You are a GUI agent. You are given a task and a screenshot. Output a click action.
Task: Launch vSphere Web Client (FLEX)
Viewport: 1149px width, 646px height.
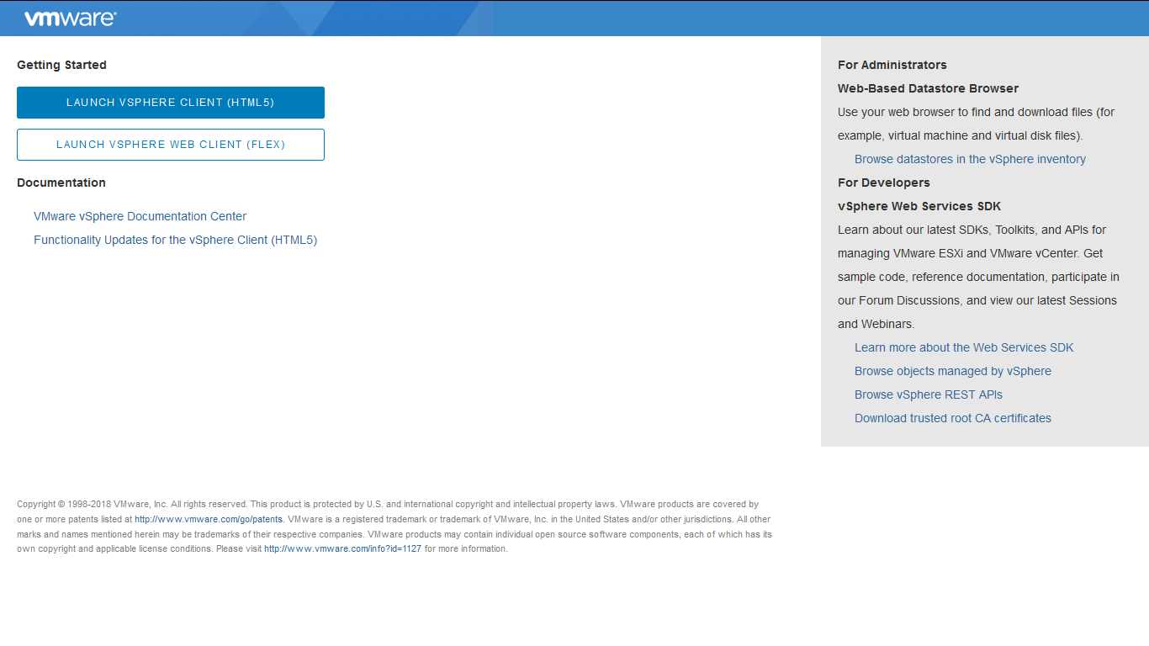point(171,145)
